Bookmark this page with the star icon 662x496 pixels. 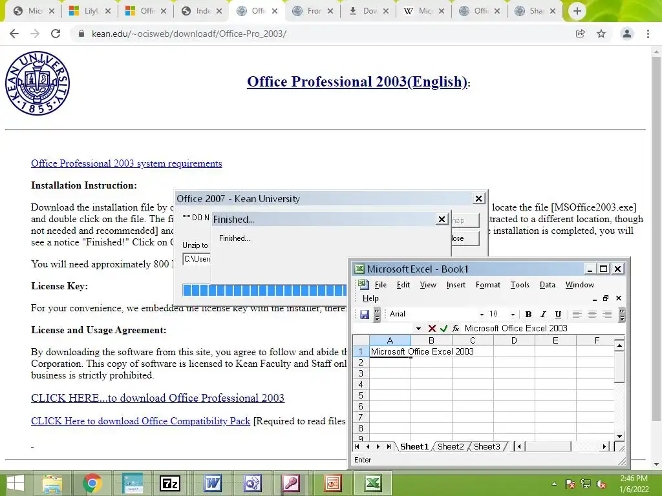601,34
